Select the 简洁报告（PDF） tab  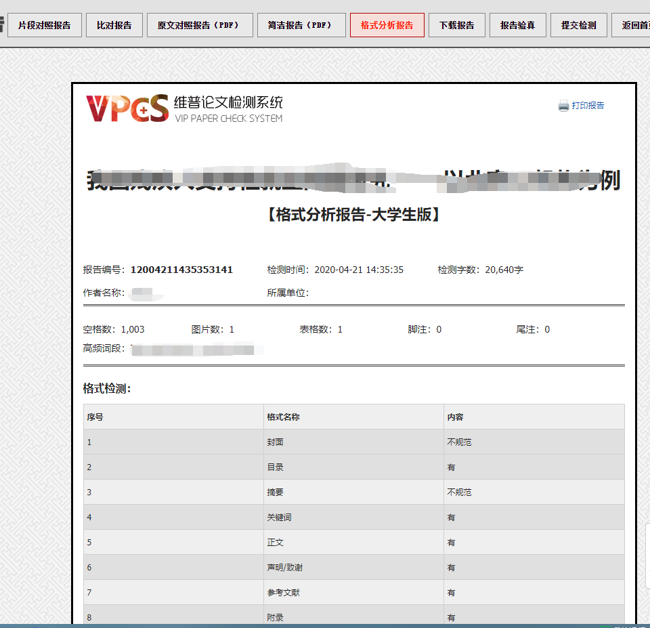click(301, 26)
